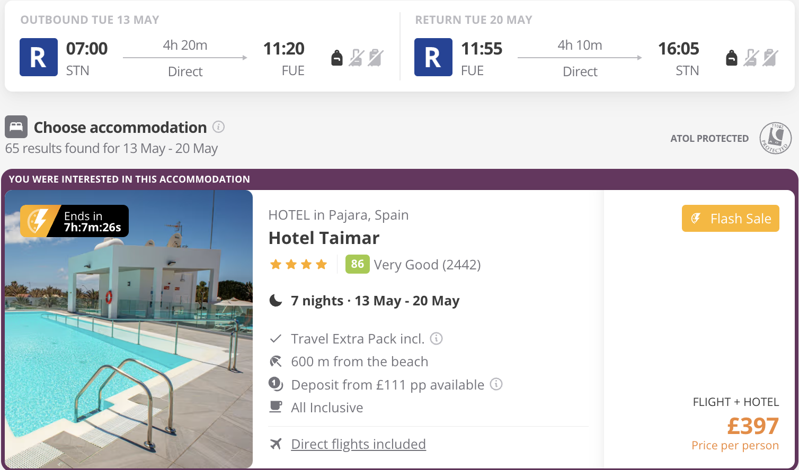Open the Hotel Taimar title
The height and width of the screenshot is (470, 799).
(324, 238)
